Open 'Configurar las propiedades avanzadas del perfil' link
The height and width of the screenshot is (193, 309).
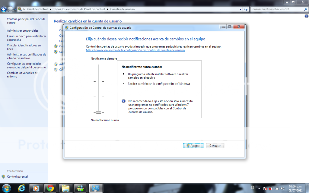click(x=27, y=65)
